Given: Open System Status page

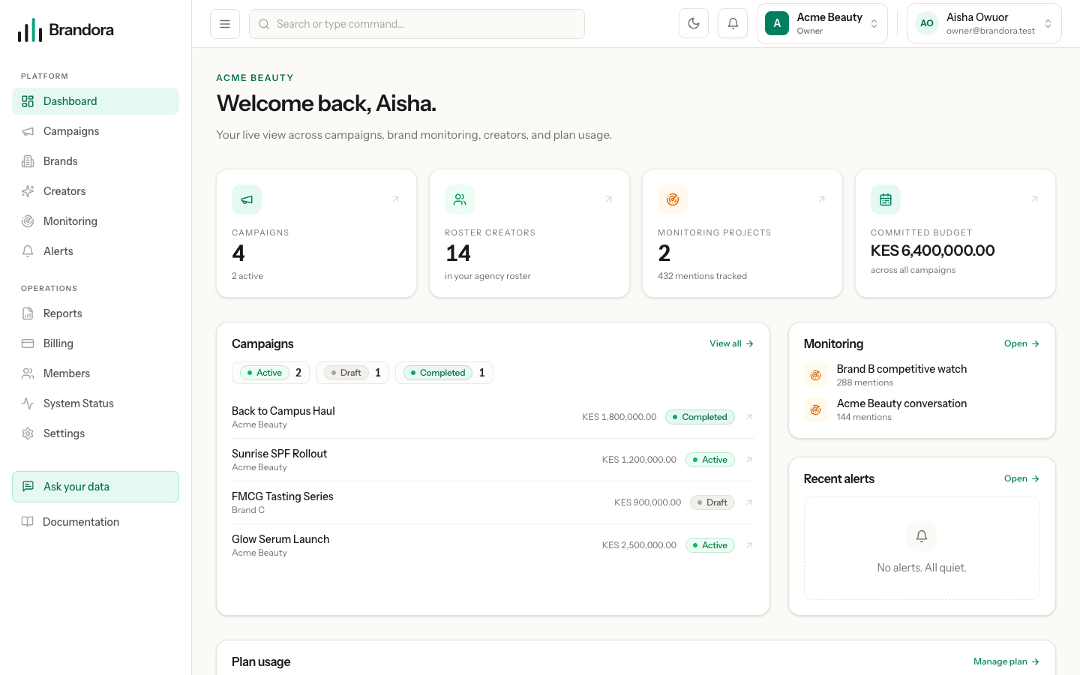Looking at the screenshot, I should coord(95,403).
